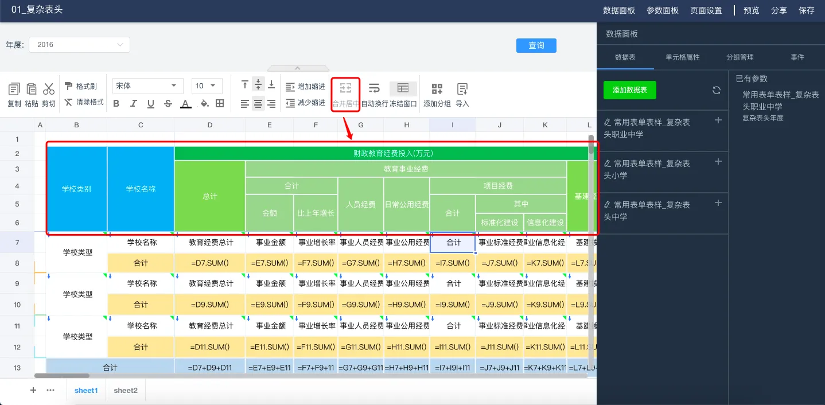The image size is (825, 405).
Task: Click the 添加分组 add group icon
Action: pos(437,88)
